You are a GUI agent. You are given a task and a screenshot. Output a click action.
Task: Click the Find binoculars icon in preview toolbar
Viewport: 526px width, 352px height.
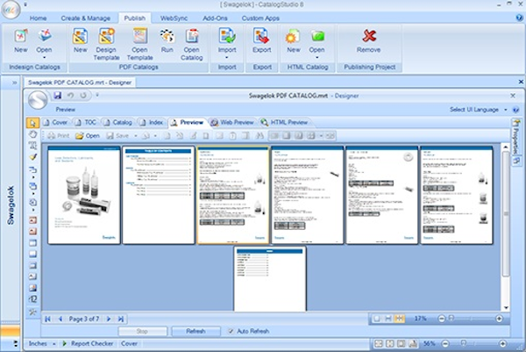point(259,136)
